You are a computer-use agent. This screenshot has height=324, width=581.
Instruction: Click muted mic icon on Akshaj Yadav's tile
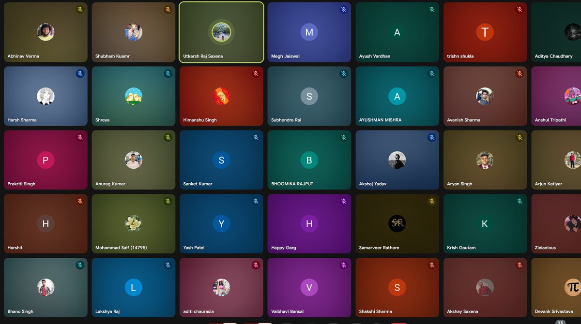[x=432, y=137]
